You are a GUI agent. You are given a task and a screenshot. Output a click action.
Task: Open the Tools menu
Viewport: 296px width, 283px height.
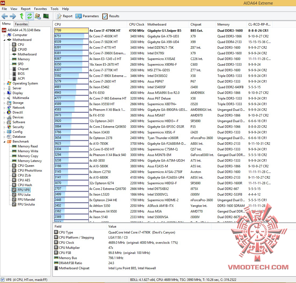tap(54, 9)
